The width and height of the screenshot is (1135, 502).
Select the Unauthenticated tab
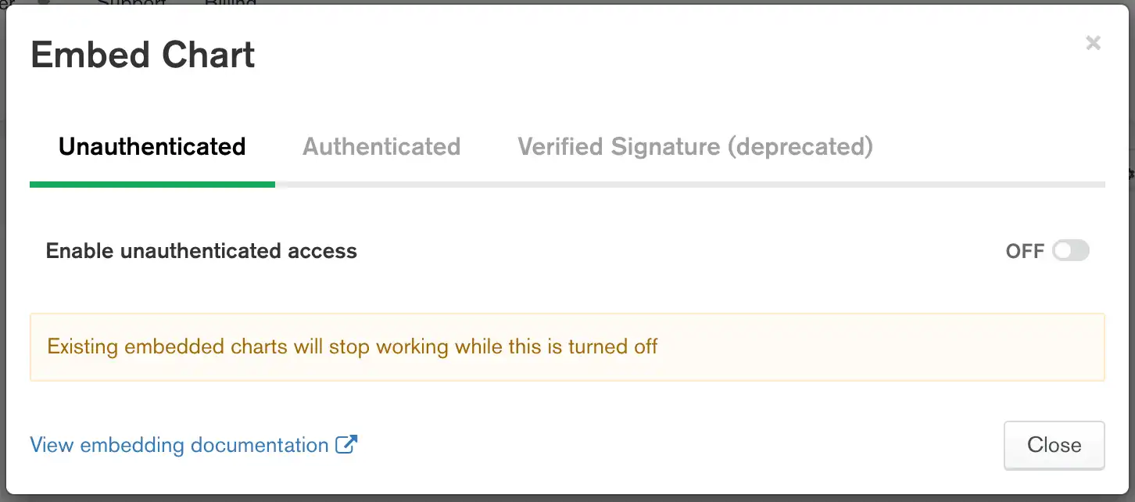coord(152,145)
